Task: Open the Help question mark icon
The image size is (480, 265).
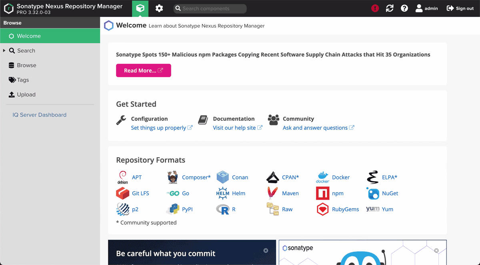Action: pyautogui.click(x=404, y=8)
